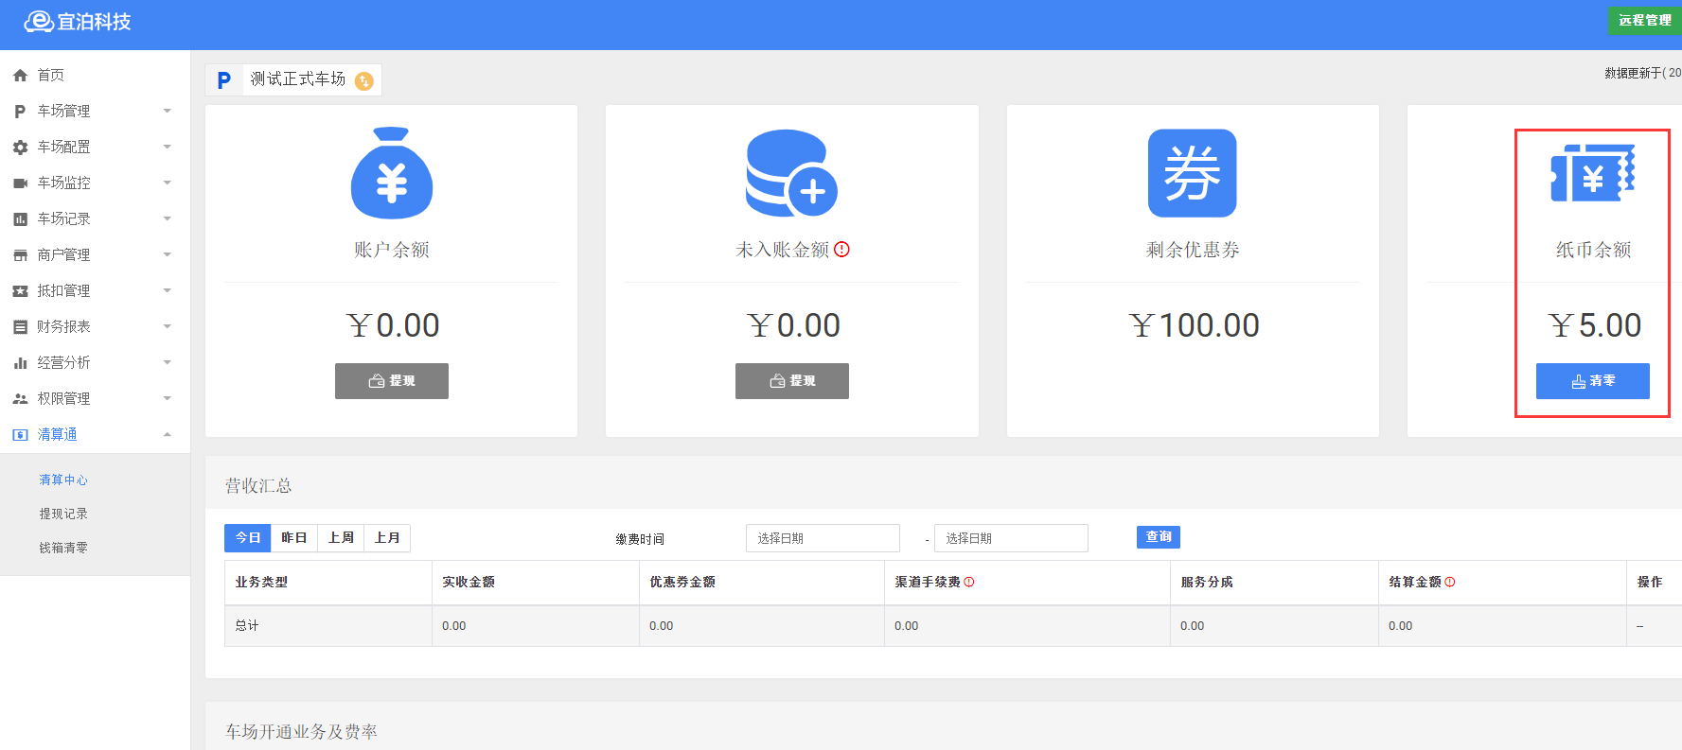
Task: Click the orange switch icon beside 测试正式车场
Action: tap(363, 81)
